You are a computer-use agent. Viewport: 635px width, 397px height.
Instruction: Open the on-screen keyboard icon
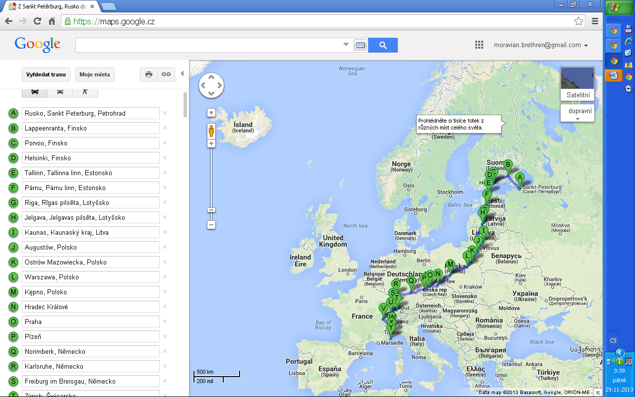click(360, 45)
